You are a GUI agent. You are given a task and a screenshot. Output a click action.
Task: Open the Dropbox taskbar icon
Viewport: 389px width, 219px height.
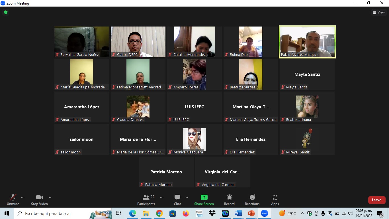(x=212, y=213)
